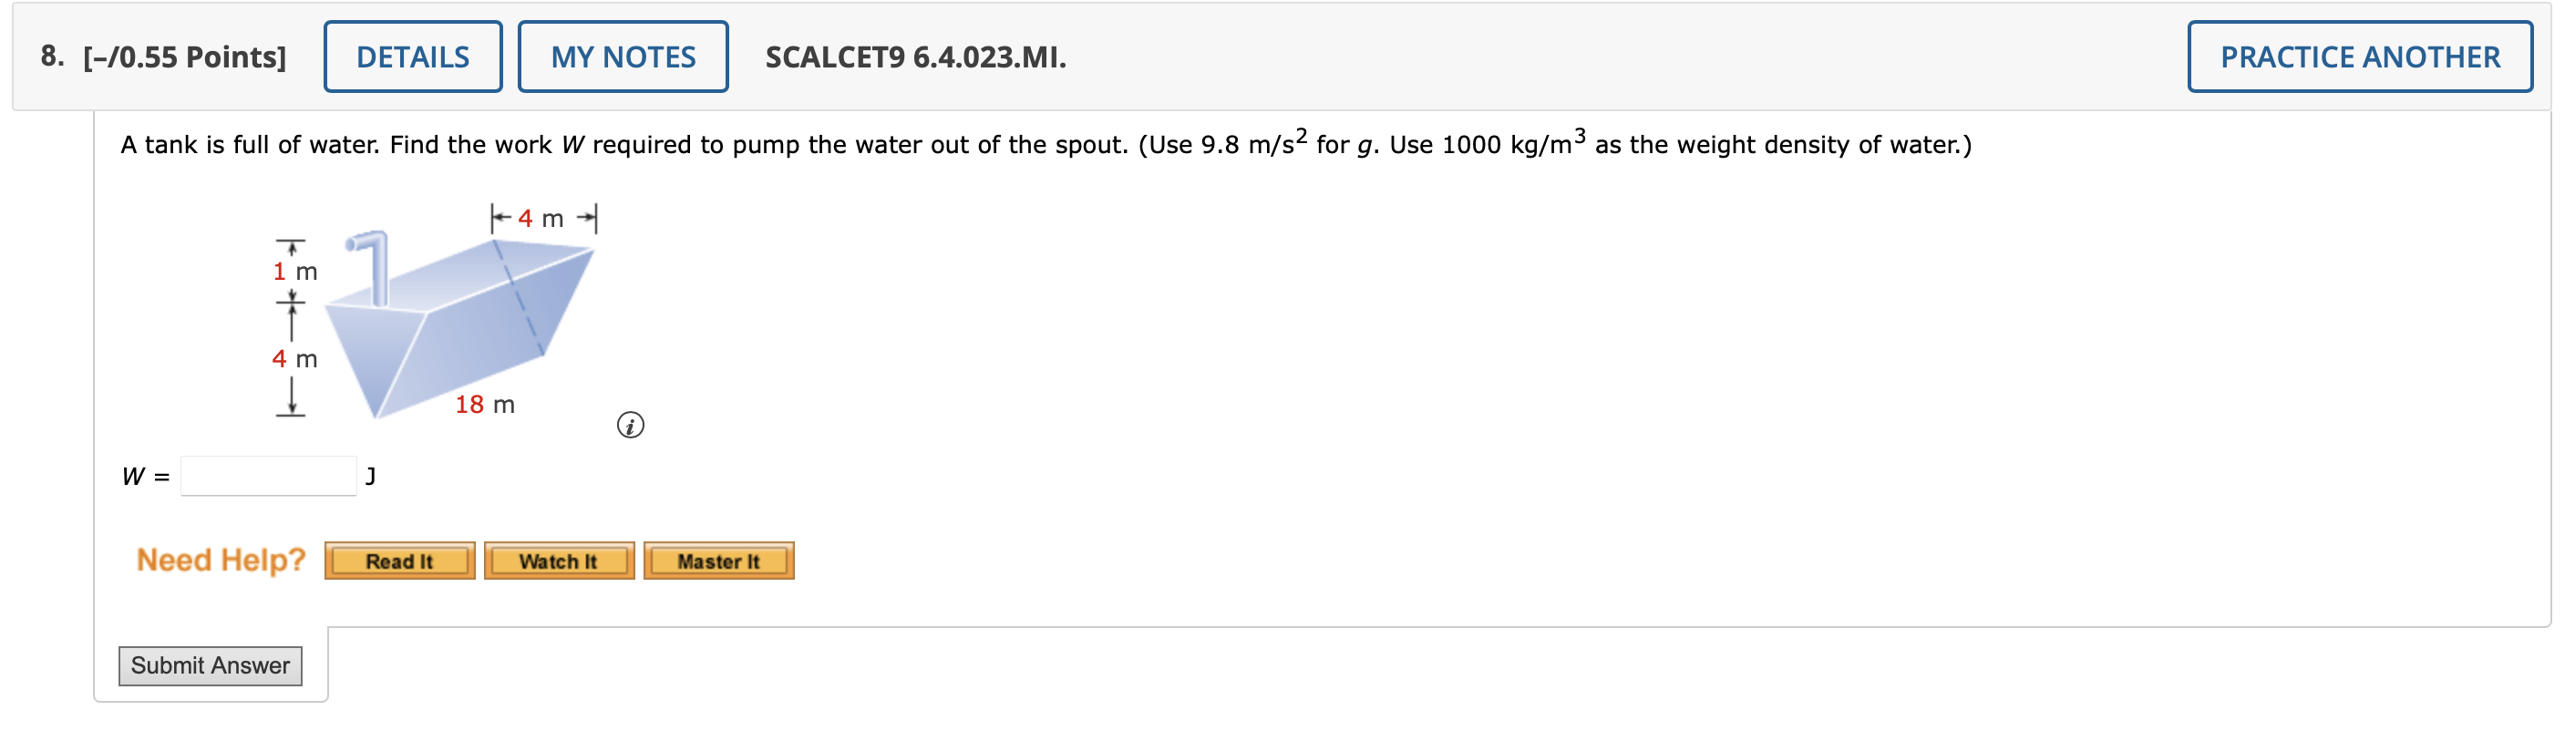This screenshot has height=731, width=2565.
Task: Click the Watch It help button
Action: (x=558, y=560)
